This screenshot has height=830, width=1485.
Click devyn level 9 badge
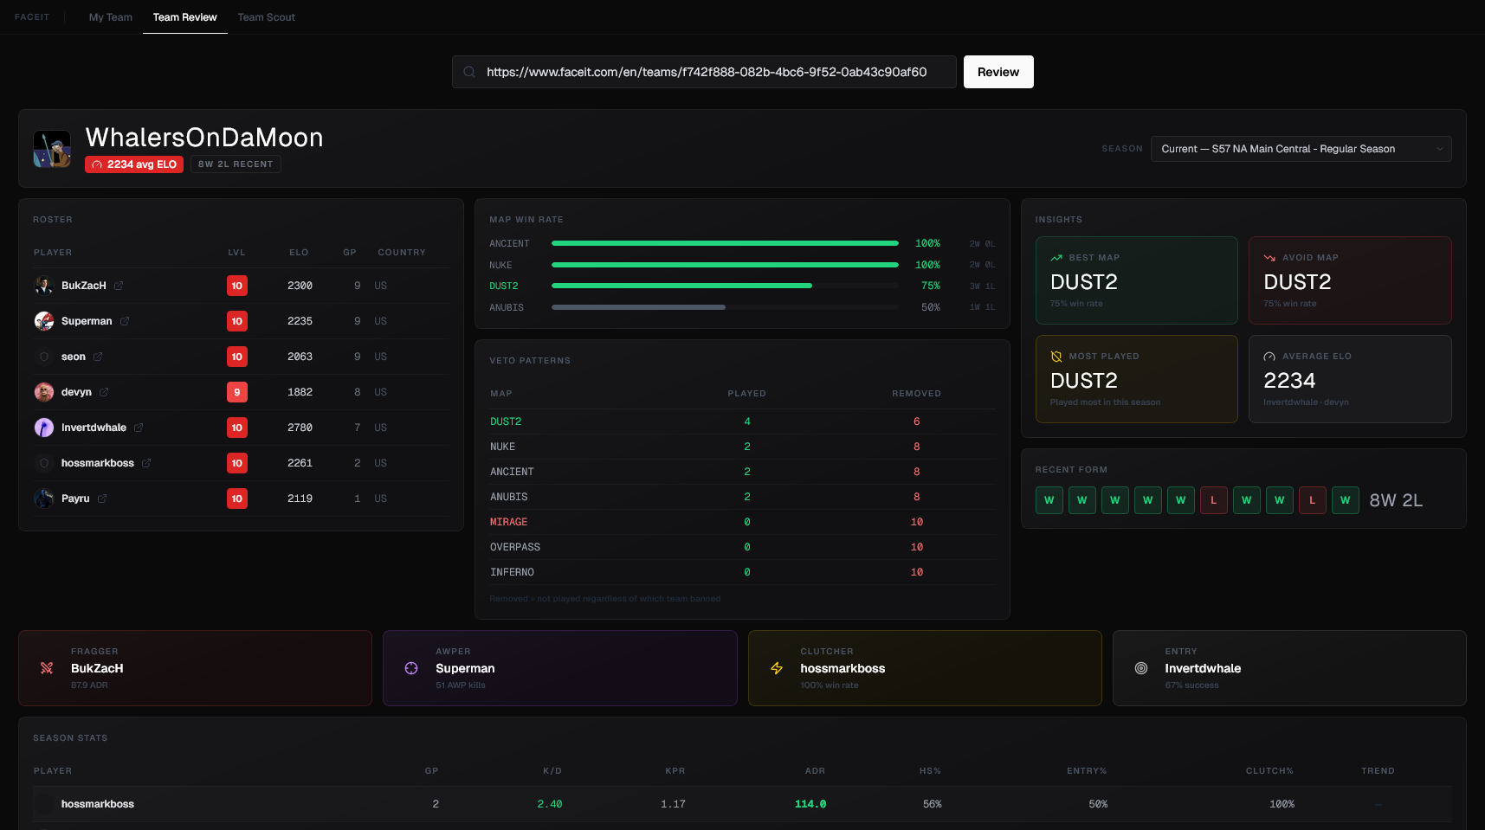pos(237,392)
